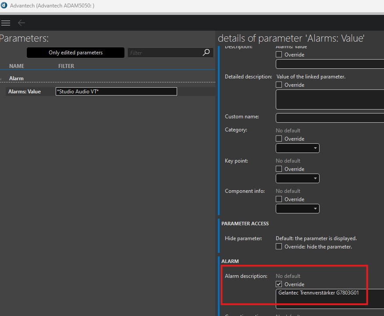
Task: Toggle Only edited parameters button
Action: pyautogui.click(x=75, y=53)
